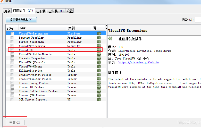The image size is (201, 128).
Task: Tick the Tracer-IO Probes install checkbox
Action: [12, 87]
